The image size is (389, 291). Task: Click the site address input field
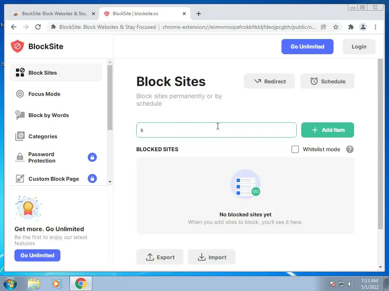216,130
